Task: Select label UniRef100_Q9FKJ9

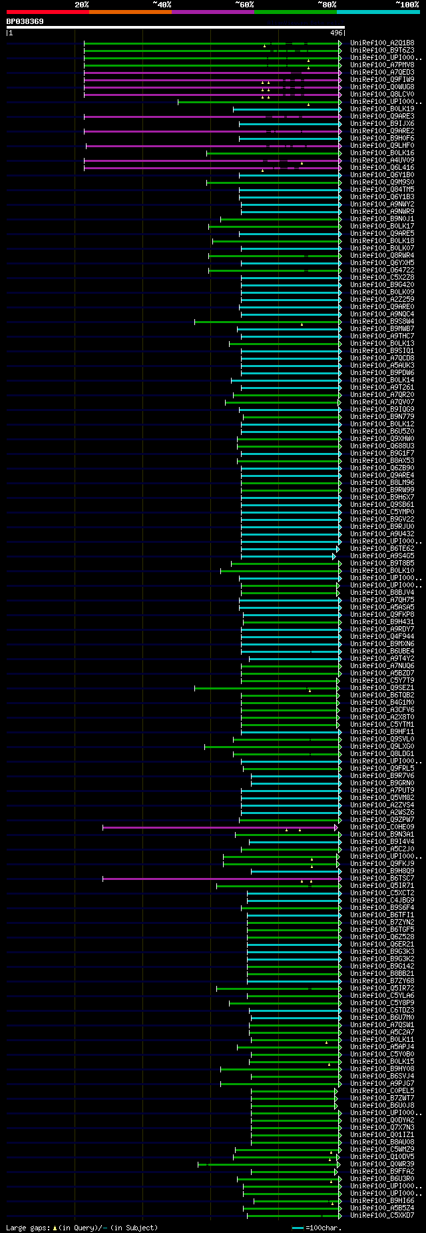Action: click(382, 864)
